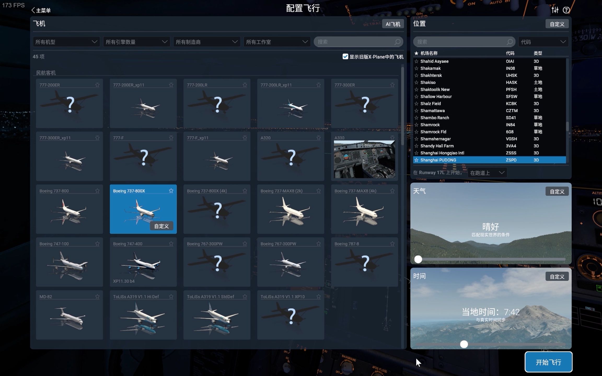This screenshot has height=376, width=602.
Task: Favorite the Boeing 737-MAX8 (4k) star
Action: tap(392, 191)
